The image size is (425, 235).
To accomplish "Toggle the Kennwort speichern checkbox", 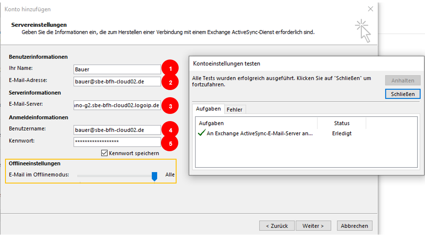I will coord(104,153).
